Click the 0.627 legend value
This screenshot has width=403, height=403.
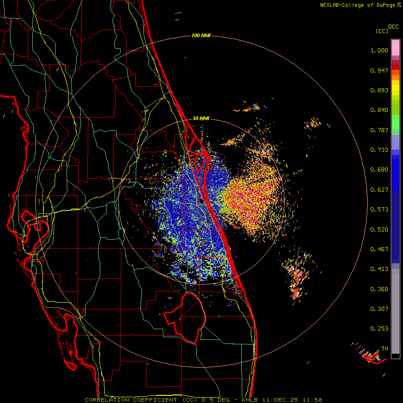point(379,190)
